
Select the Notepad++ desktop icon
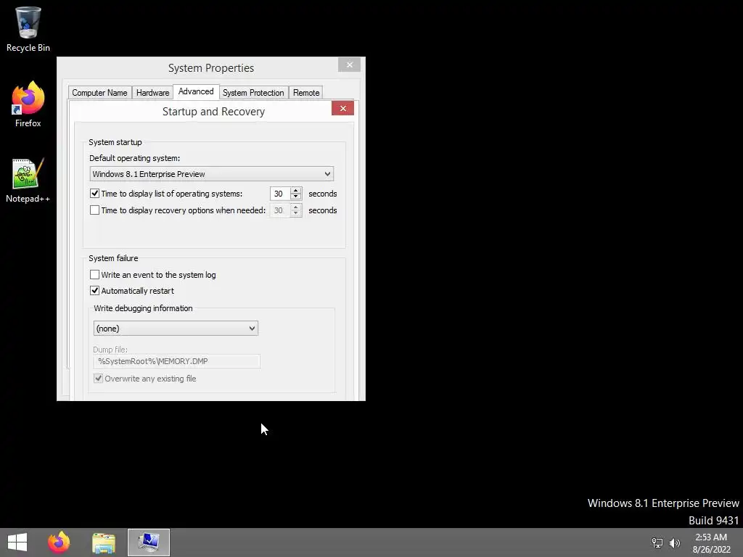(x=28, y=180)
